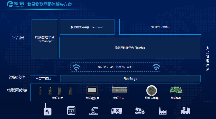
Task: Click the 安全管理体系 vertical label
Action: pyautogui.click(x=208, y=59)
